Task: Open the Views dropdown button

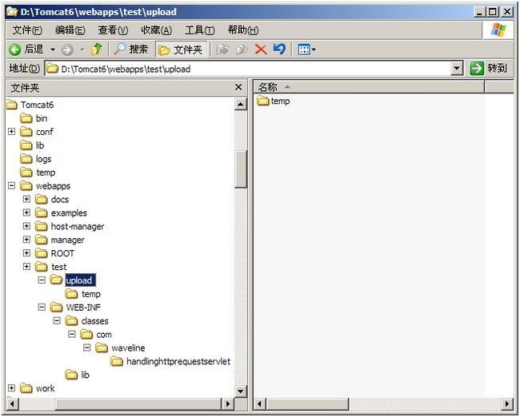Action: tap(306, 50)
